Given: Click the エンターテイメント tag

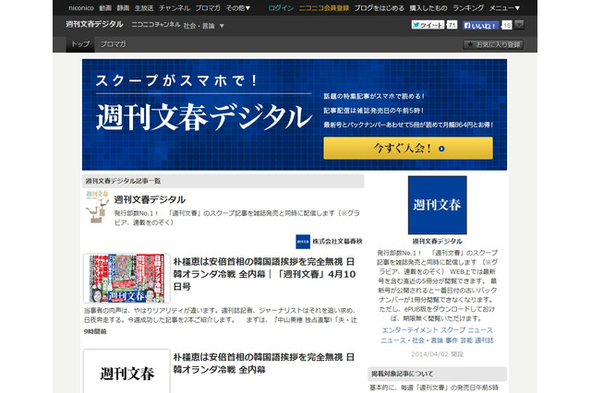Looking at the screenshot, I should [x=410, y=330].
